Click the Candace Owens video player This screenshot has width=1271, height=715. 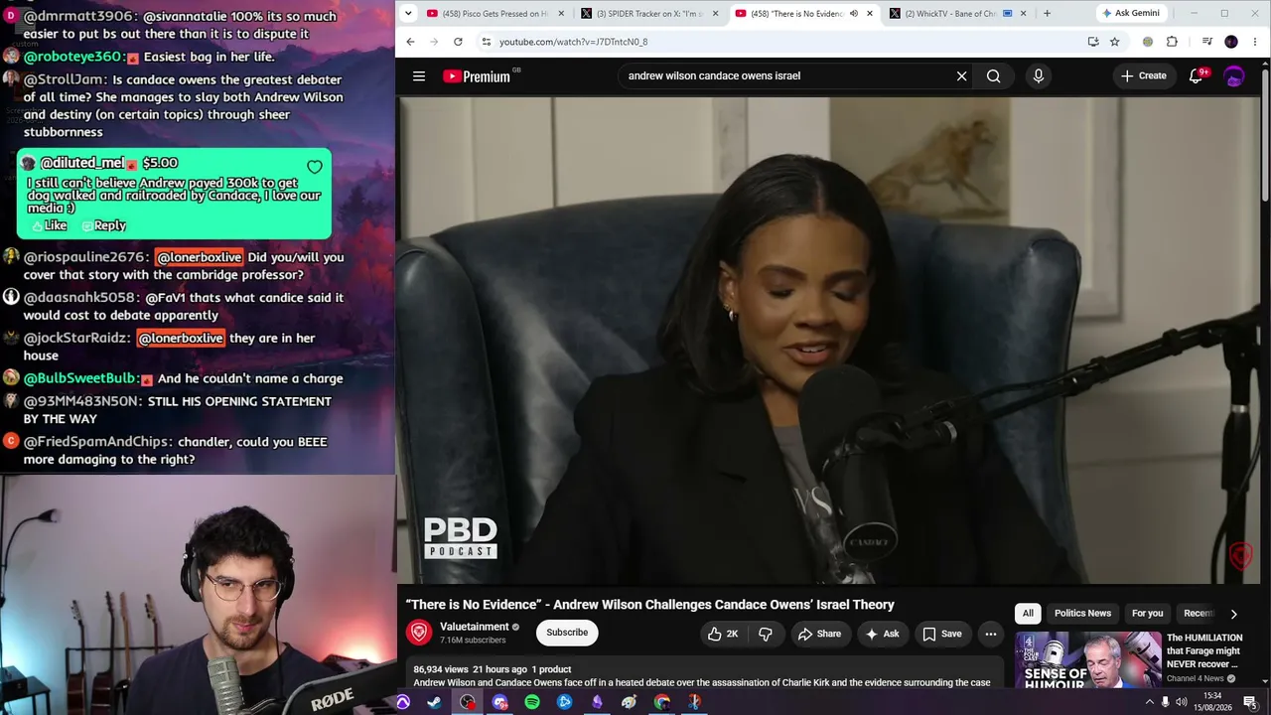(828, 341)
